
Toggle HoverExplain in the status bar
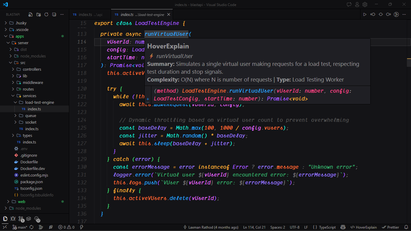pos(364,227)
